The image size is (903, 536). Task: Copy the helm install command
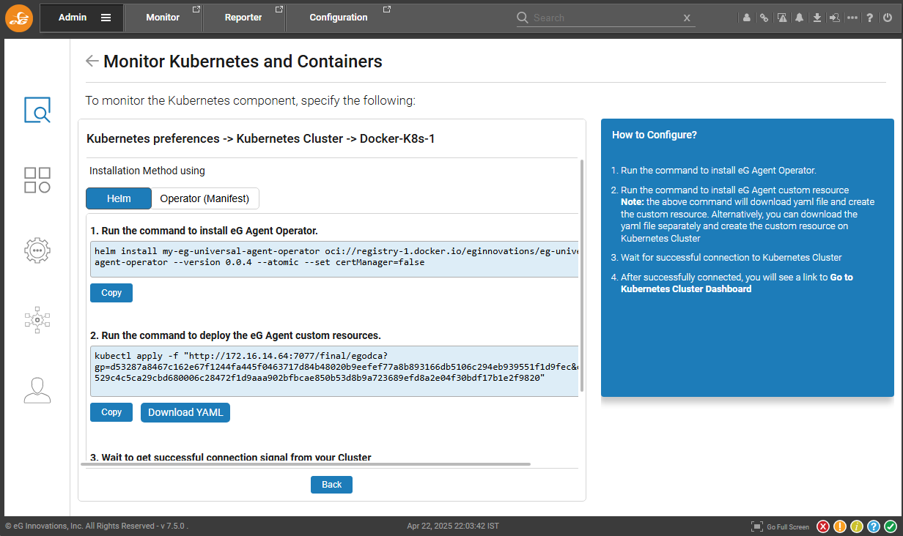click(111, 293)
